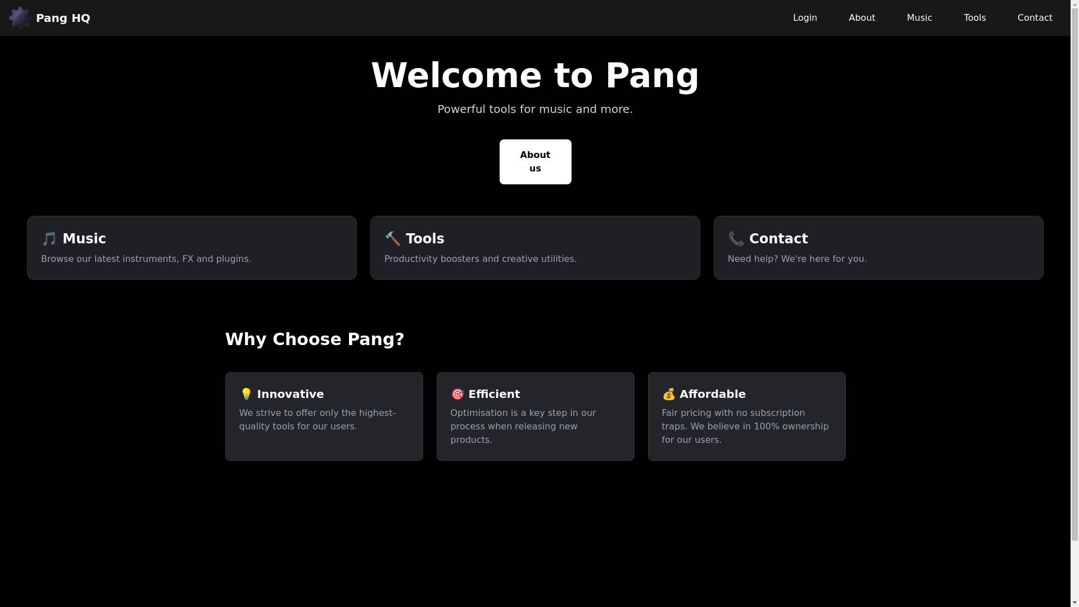Viewport: 1079px width, 607px height.
Task: Click the 'Why Choose Pang?' heading
Action: 315,339
